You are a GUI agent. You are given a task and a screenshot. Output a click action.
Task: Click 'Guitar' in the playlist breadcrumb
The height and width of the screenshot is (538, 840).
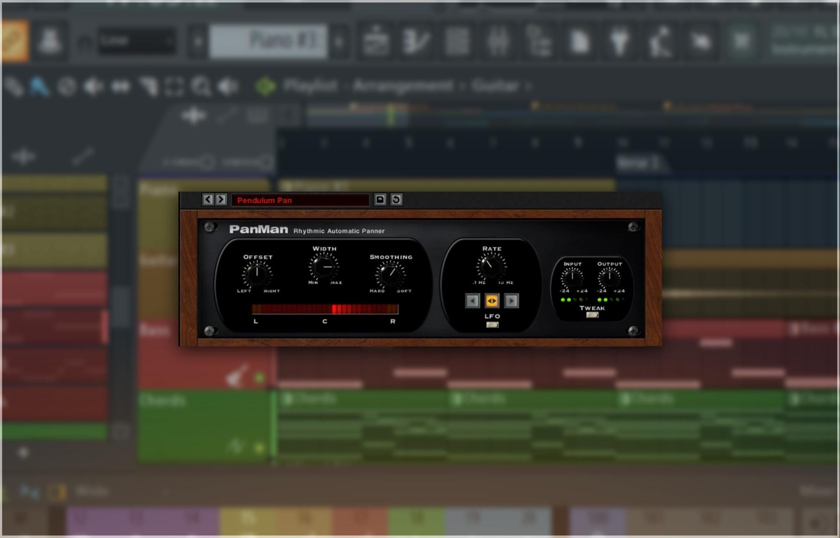pos(495,86)
